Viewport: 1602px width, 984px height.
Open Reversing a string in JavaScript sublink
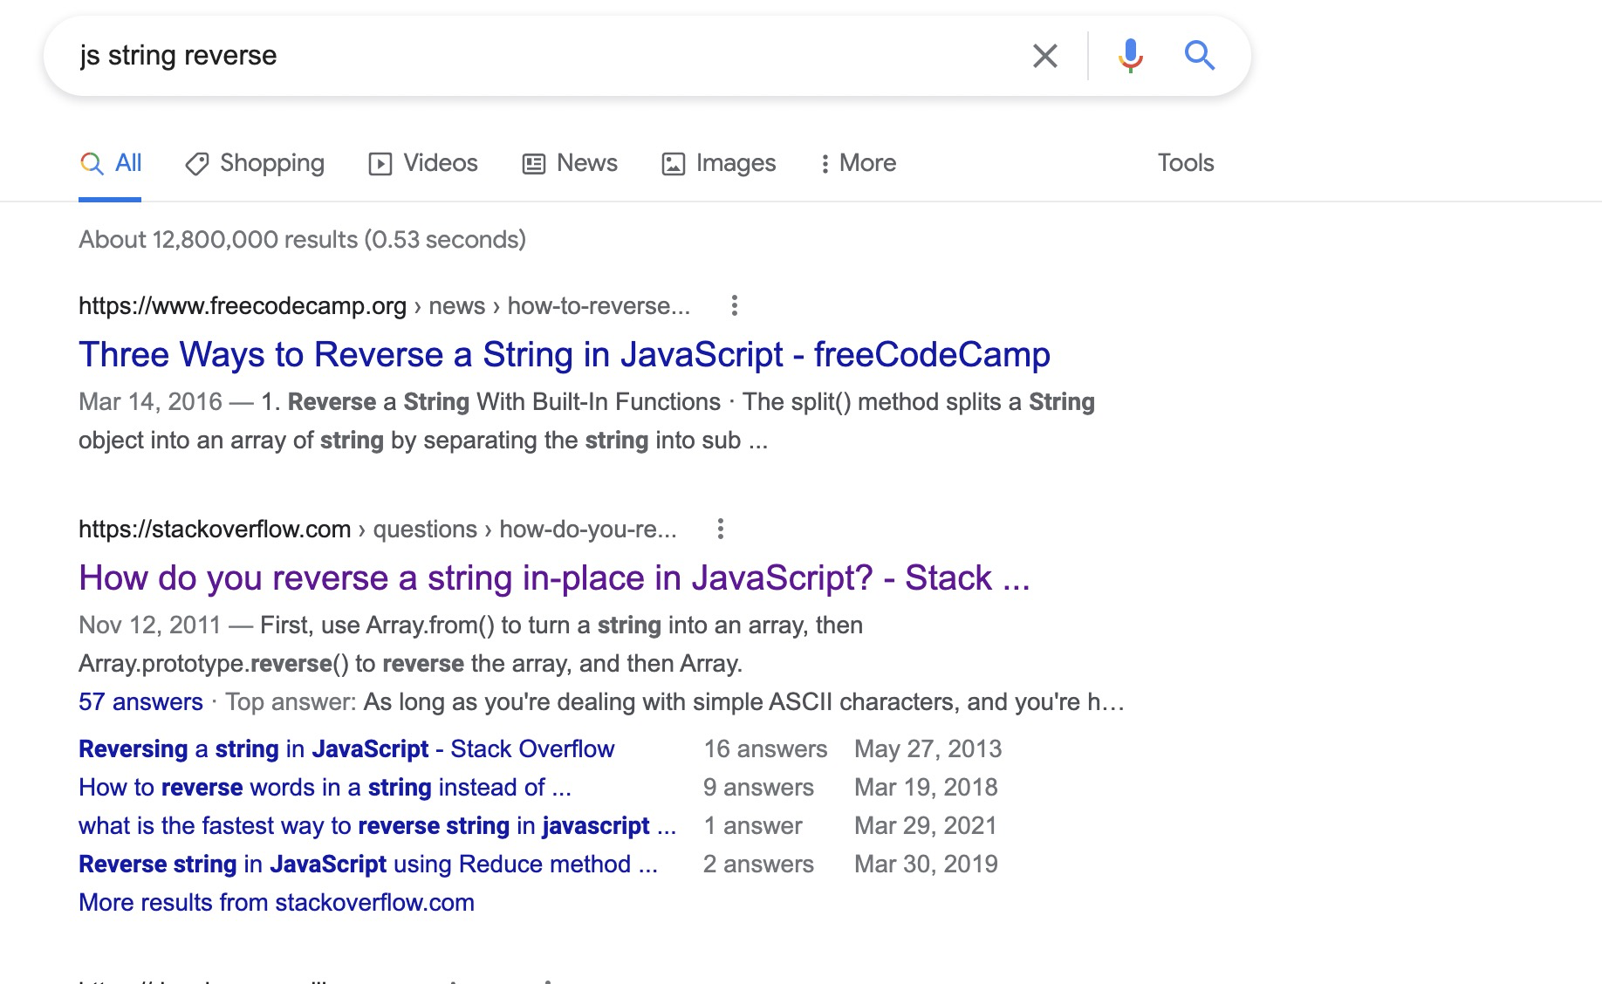(x=346, y=749)
